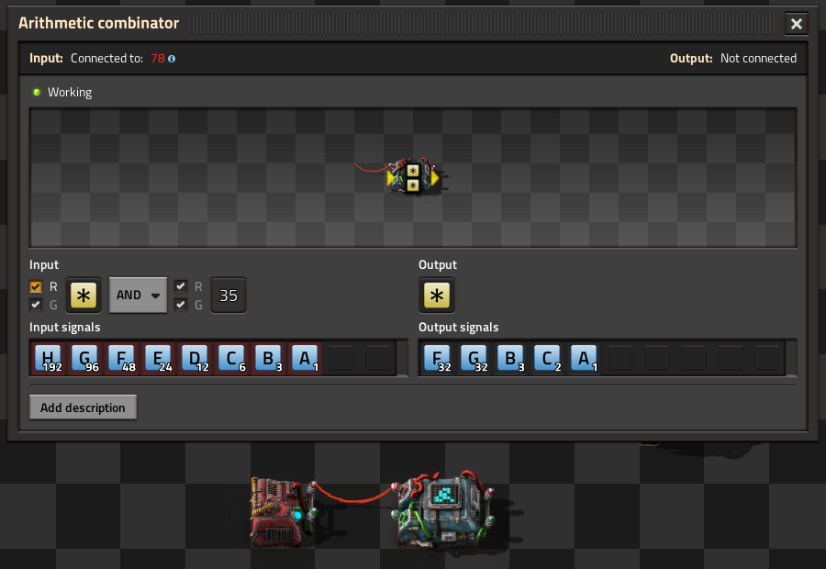This screenshot has height=569, width=826.
Task: Click the C signal with value 2
Action: 549,358
